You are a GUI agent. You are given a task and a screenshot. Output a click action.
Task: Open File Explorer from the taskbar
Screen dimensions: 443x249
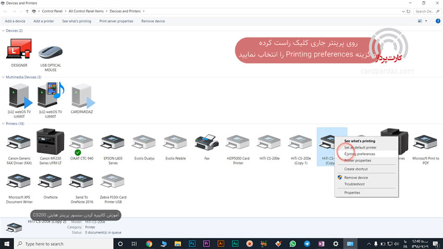(178, 244)
